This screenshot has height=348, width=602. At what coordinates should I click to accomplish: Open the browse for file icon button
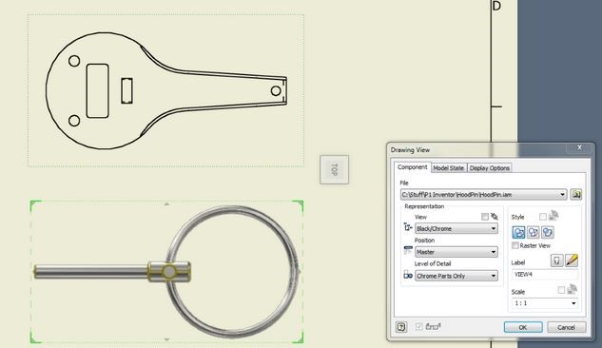point(576,195)
